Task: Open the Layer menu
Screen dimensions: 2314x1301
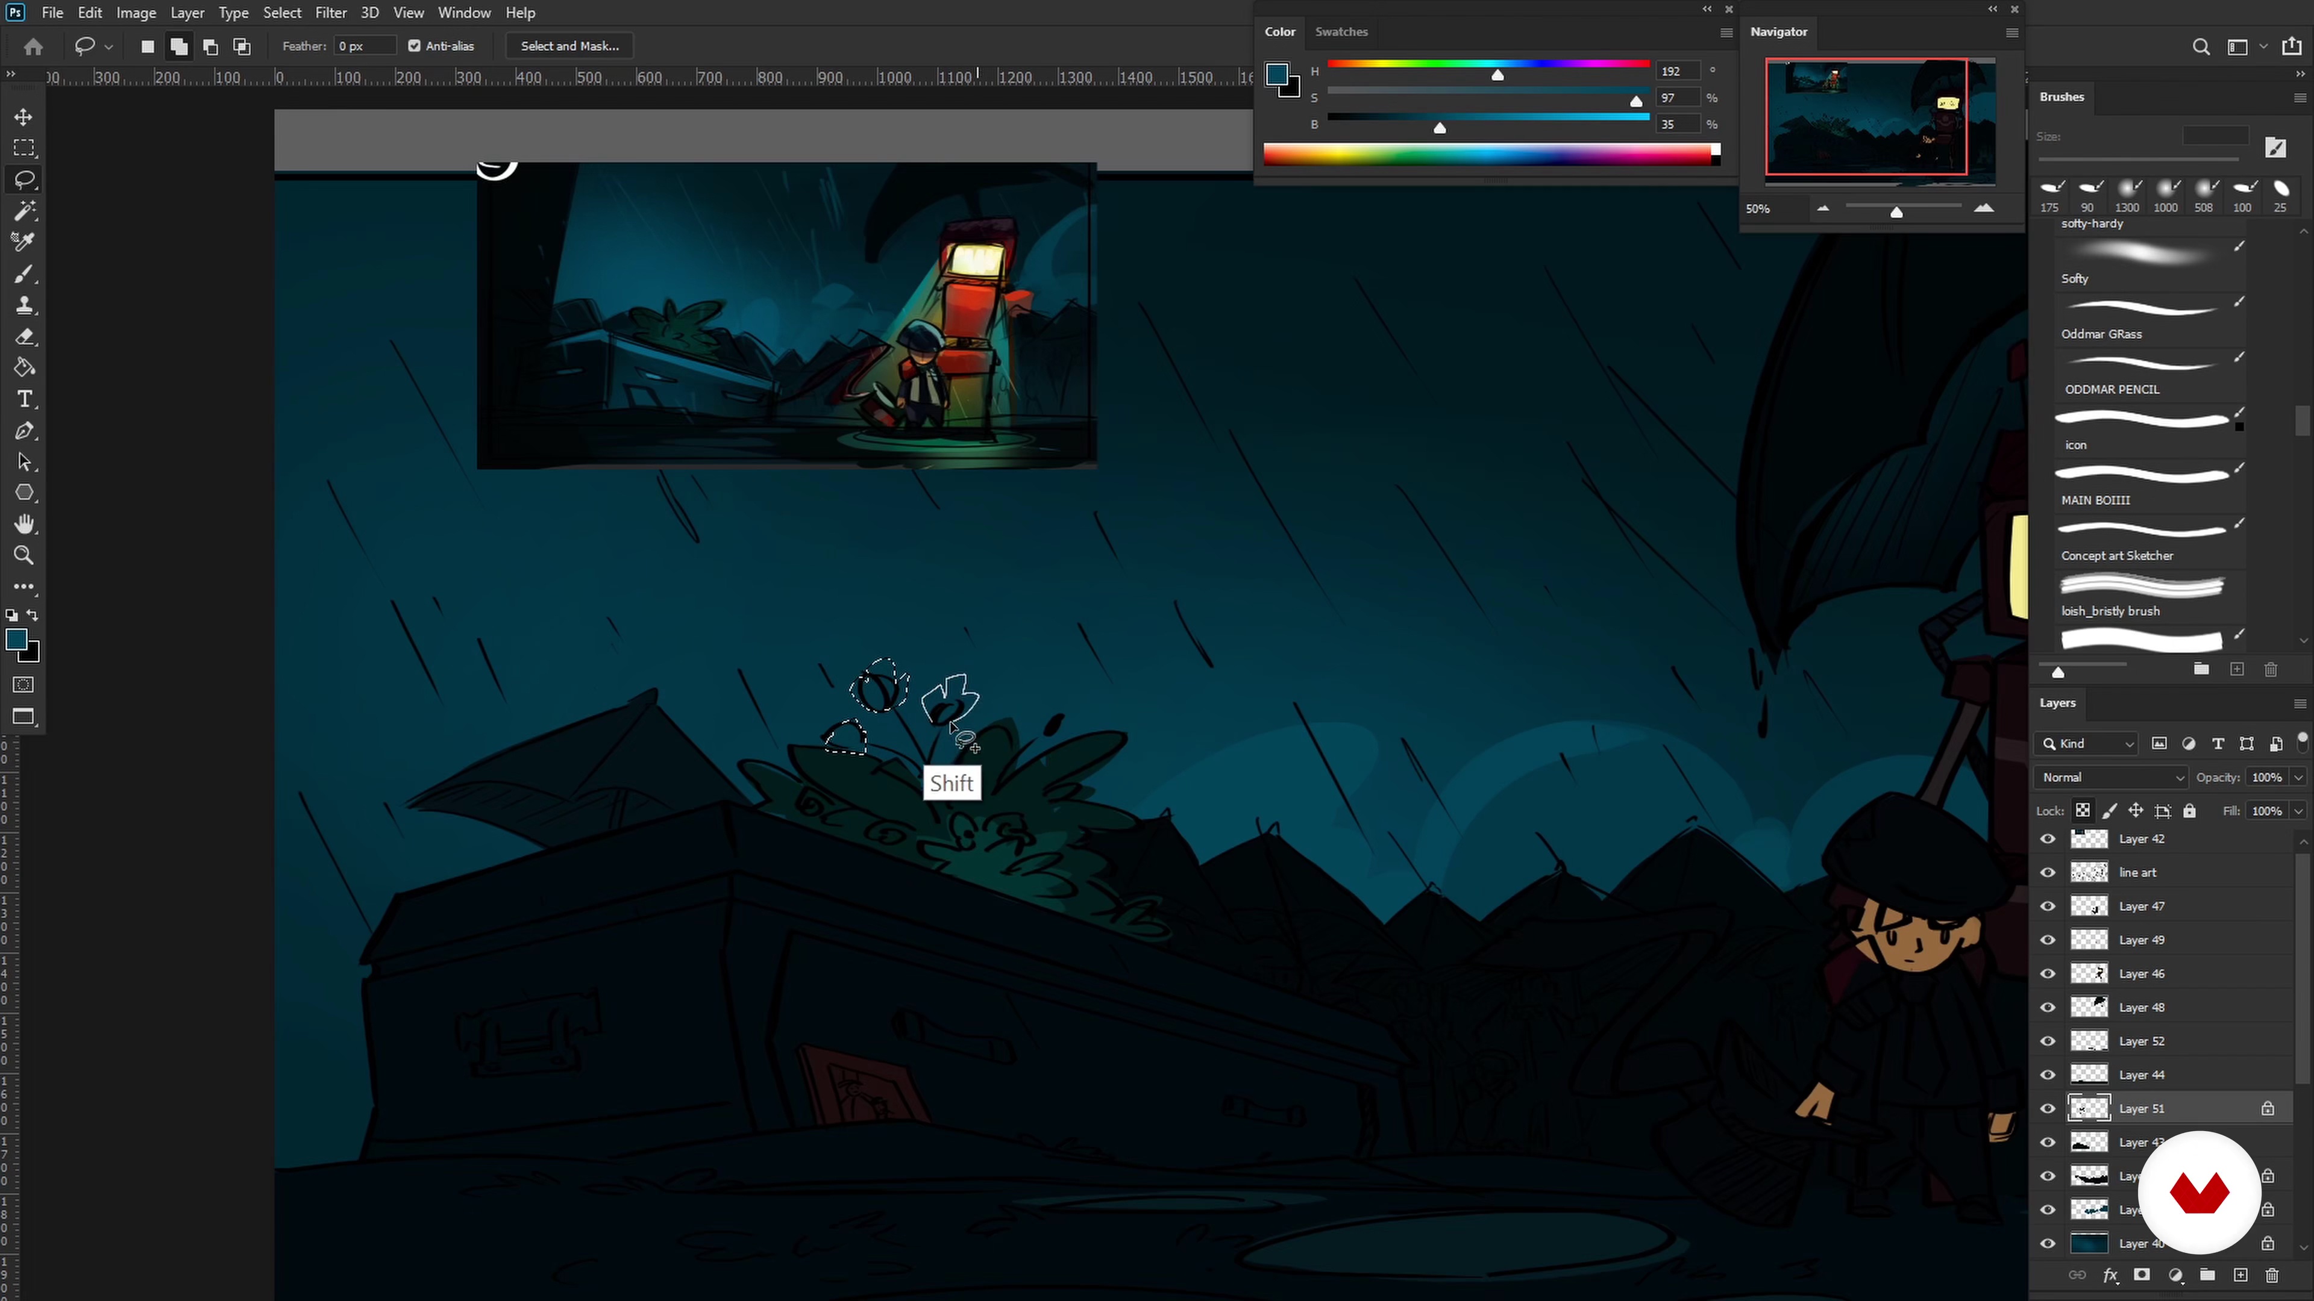Action: [188, 13]
